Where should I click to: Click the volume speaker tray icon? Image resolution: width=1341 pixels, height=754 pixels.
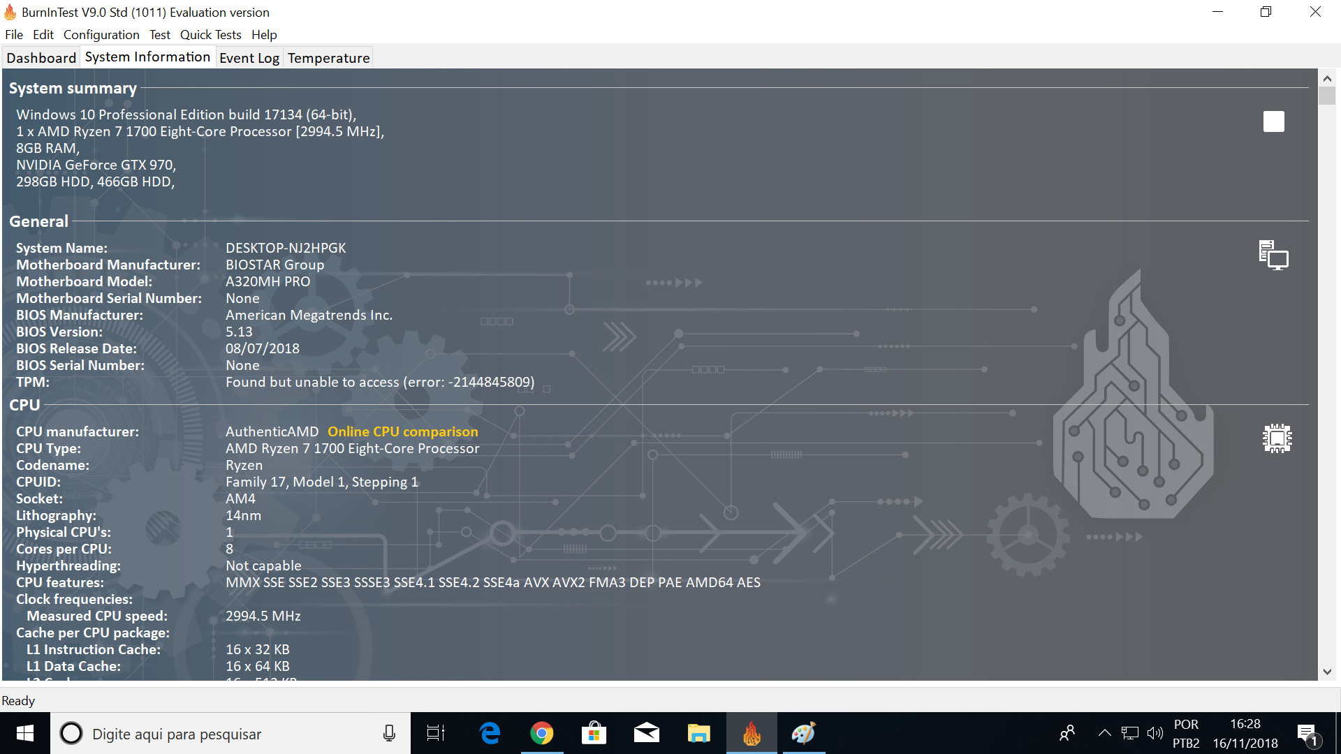(x=1155, y=733)
